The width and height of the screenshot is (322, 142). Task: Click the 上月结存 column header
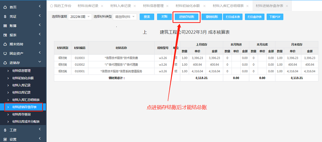pyautogui.click(x=202, y=44)
